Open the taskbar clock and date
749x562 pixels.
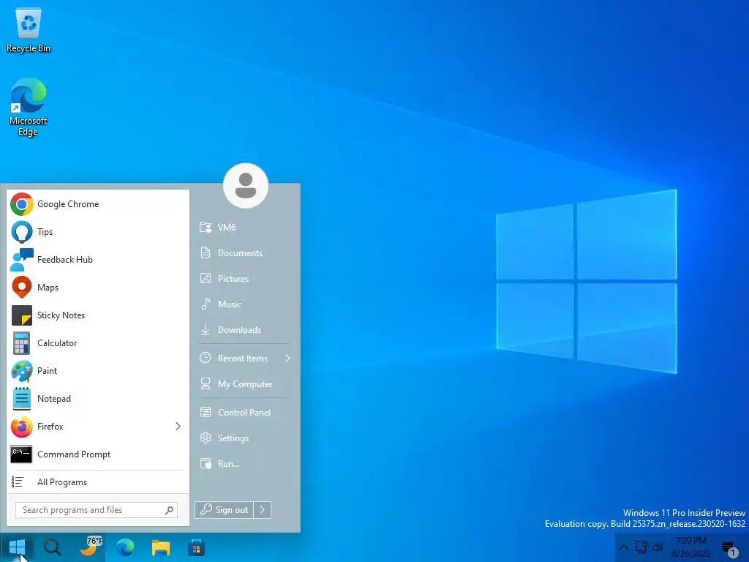tap(691, 547)
